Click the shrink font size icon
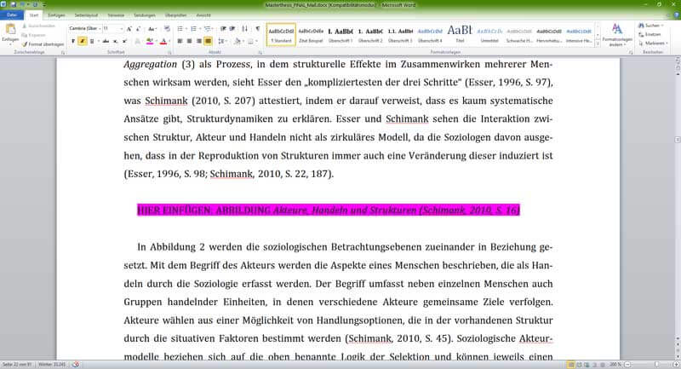Image resolution: width=681 pixels, height=369 pixels. pos(138,29)
